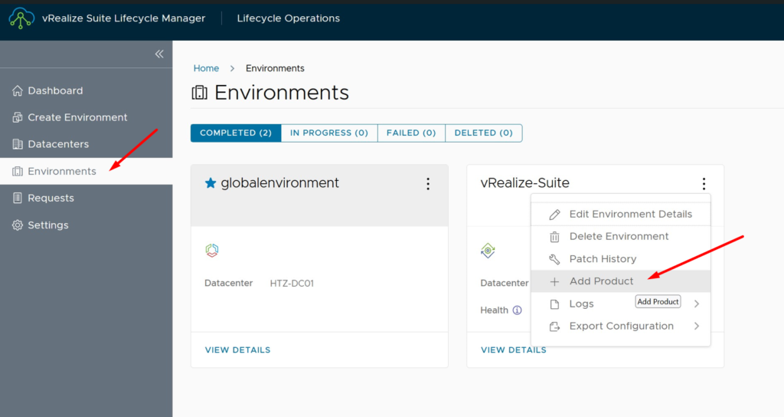Click the document icon for Logs
784x417 pixels.
click(554, 304)
